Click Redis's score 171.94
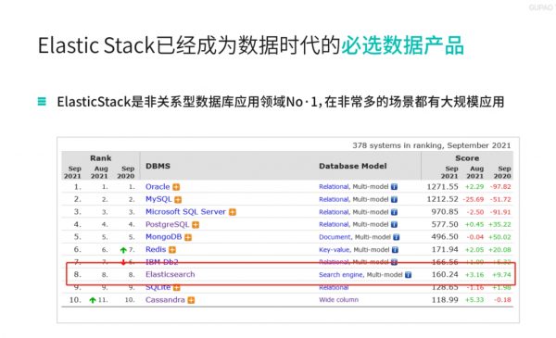Viewport: 556px width, 338px height. 445,249
